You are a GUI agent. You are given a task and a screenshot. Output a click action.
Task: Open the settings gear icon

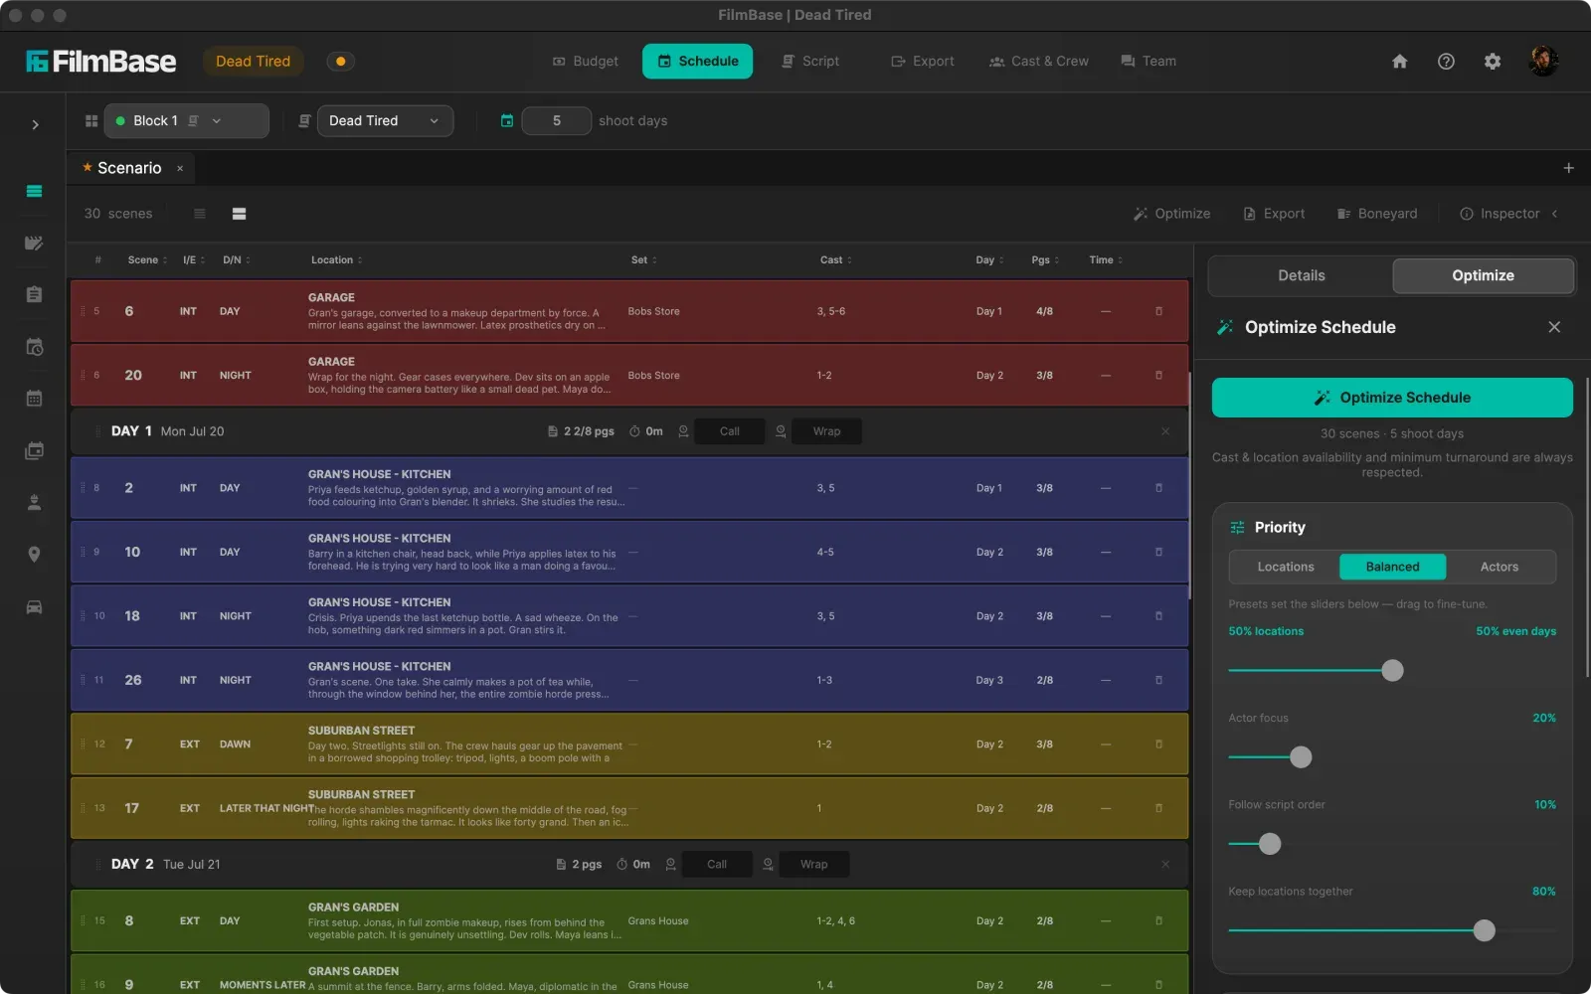[x=1493, y=62]
